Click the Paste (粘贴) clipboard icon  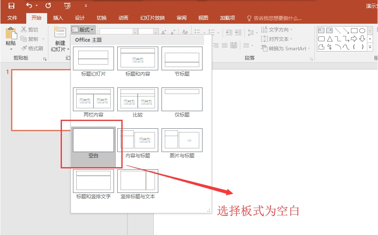pos(11,35)
